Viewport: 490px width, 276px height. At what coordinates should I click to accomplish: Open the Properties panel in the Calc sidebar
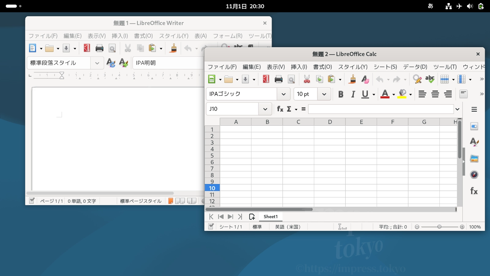click(474, 126)
